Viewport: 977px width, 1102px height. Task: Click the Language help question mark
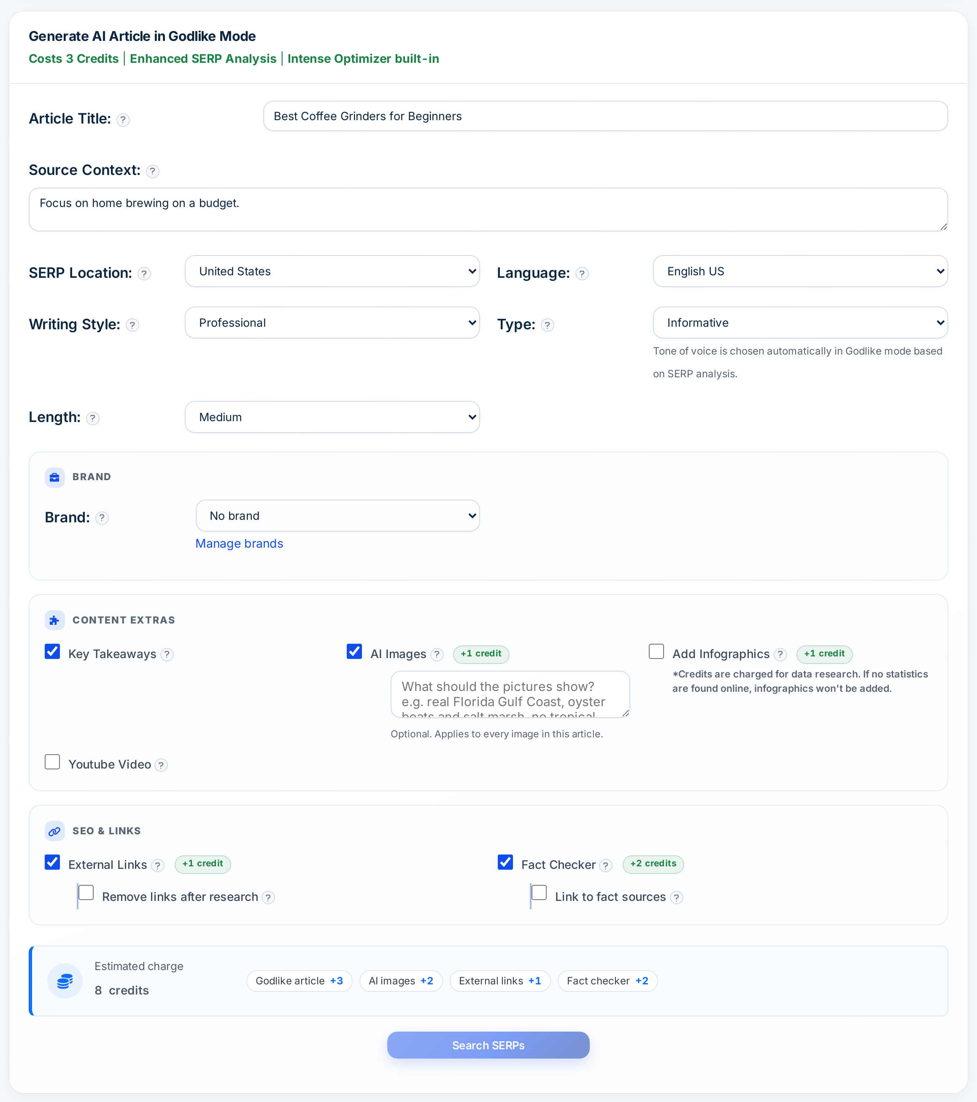582,274
